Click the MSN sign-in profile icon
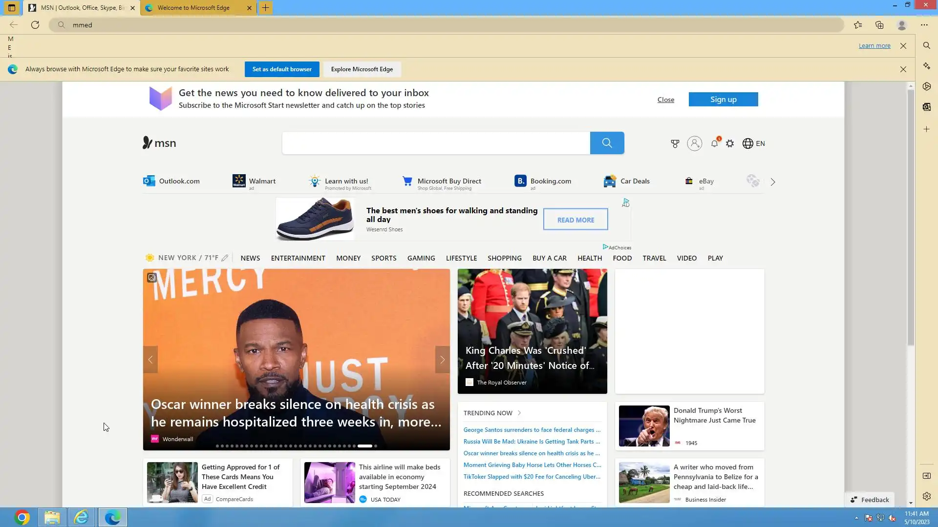The height and width of the screenshot is (527, 938). 694,143
